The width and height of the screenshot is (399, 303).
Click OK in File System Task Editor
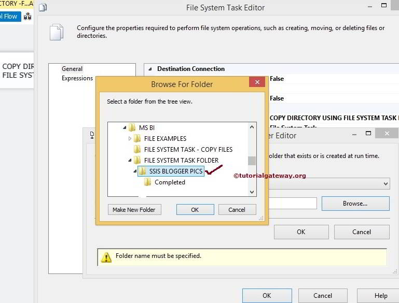pyautogui.click(x=267, y=296)
